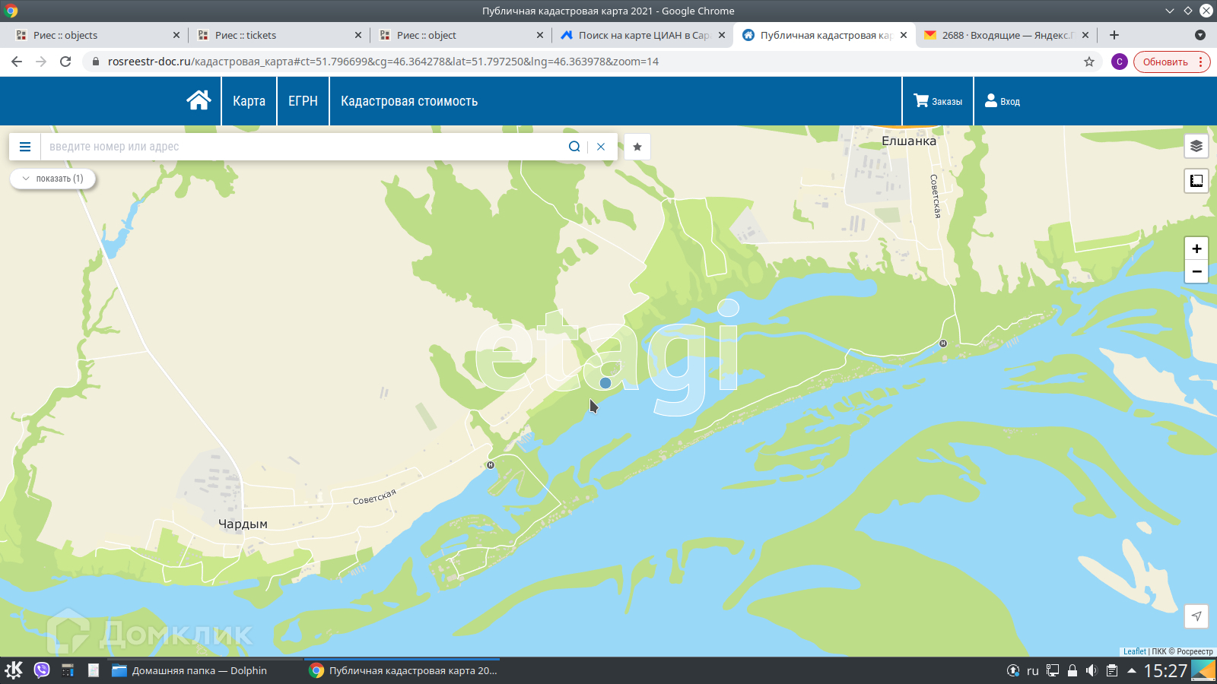View site security lock info
The height and width of the screenshot is (684, 1217).
(x=95, y=62)
